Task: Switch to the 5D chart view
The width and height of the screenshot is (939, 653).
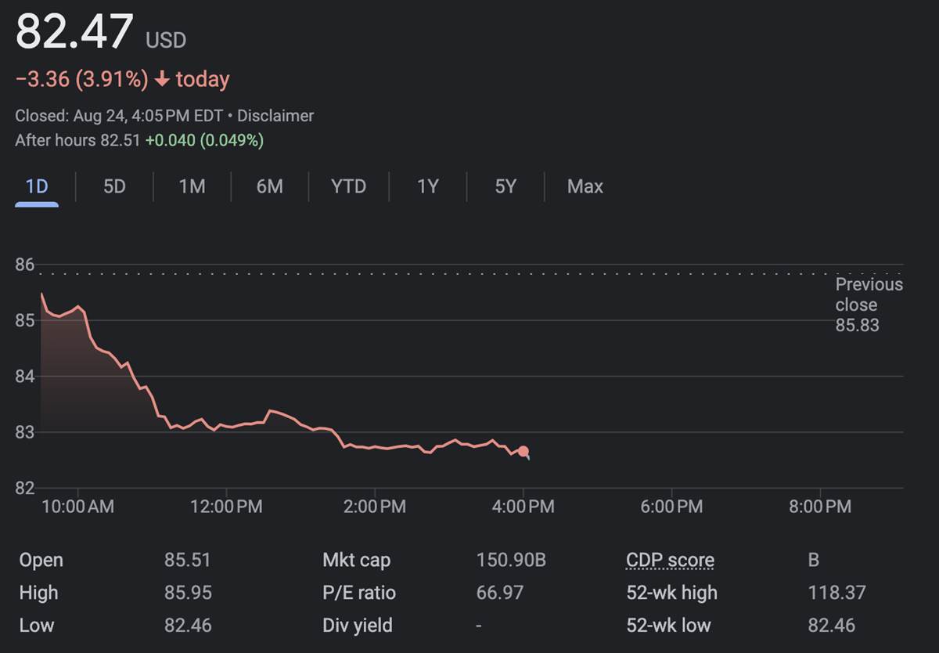Action: point(114,186)
